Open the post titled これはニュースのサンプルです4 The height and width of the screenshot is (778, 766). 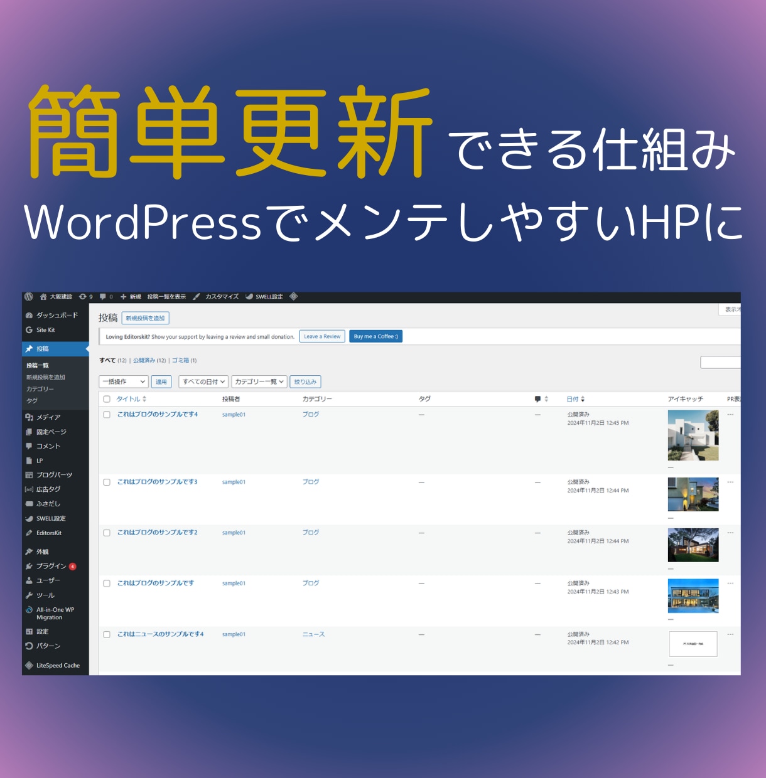[x=161, y=634]
